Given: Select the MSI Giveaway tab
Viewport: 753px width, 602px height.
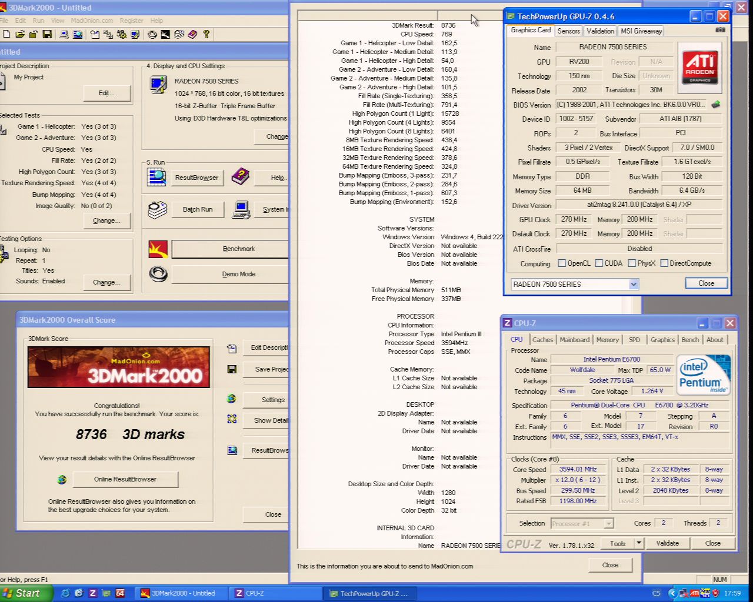Looking at the screenshot, I should (641, 31).
